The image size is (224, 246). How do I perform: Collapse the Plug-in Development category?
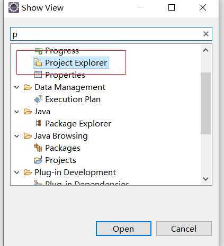point(17,172)
